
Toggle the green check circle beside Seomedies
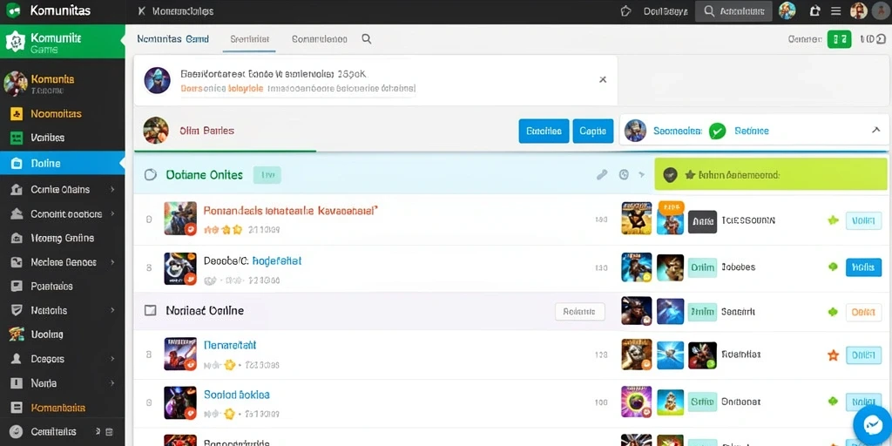718,131
